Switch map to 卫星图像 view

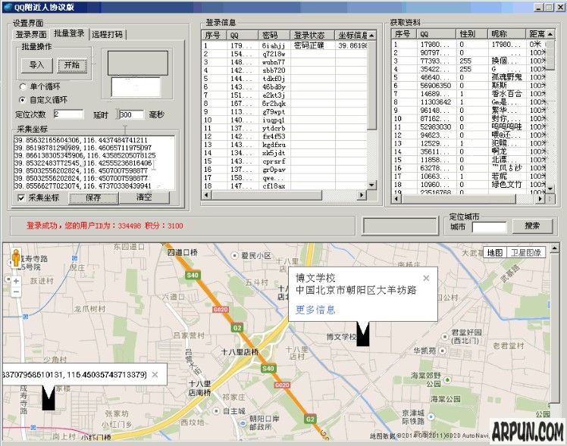[x=526, y=253]
